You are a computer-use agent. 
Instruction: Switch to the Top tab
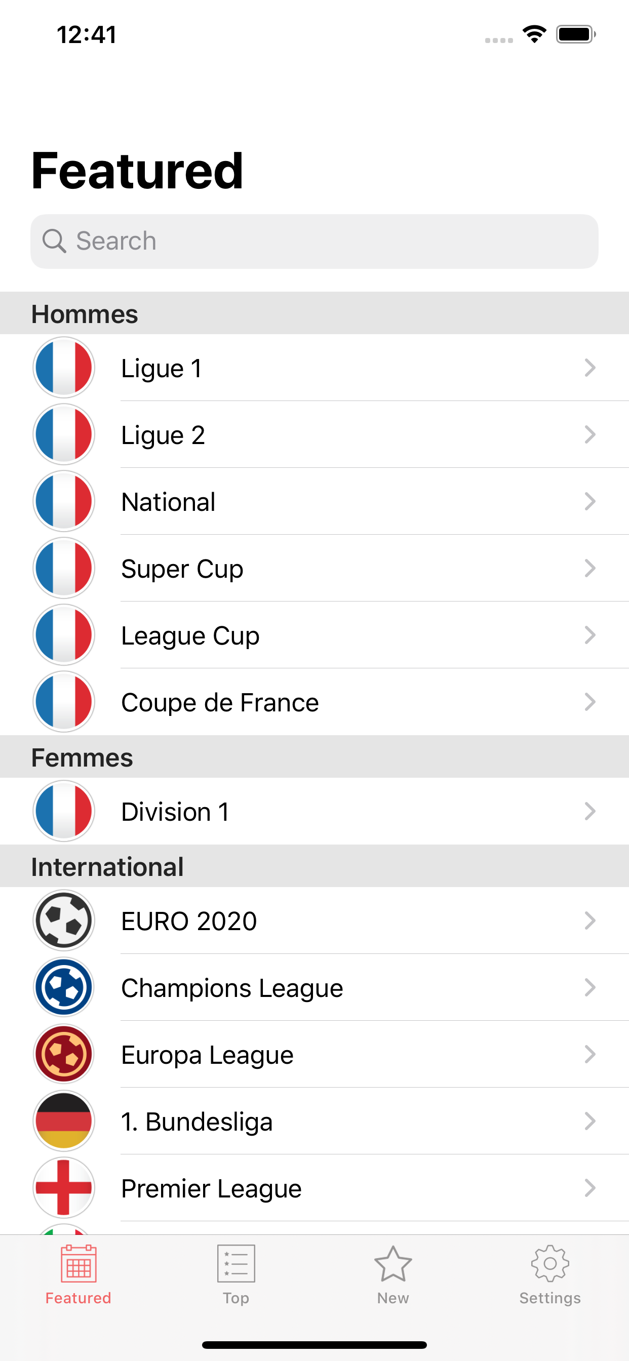[235, 1274]
